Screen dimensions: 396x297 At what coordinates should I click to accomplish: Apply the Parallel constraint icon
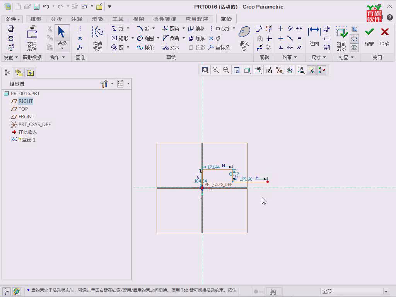pyautogui.click(x=299, y=48)
